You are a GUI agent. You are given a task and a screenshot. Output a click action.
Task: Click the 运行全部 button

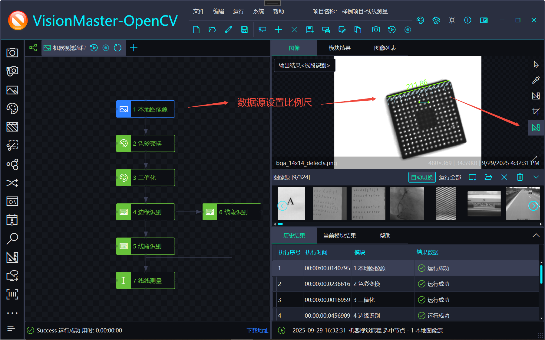click(450, 177)
